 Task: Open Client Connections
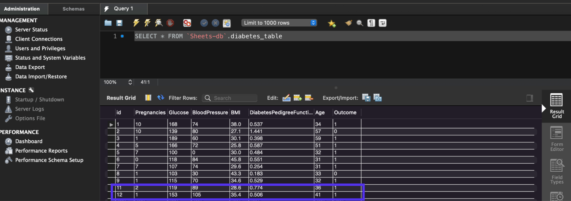point(39,39)
